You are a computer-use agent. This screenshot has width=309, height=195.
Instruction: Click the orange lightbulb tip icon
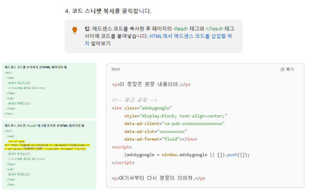[75, 30]
